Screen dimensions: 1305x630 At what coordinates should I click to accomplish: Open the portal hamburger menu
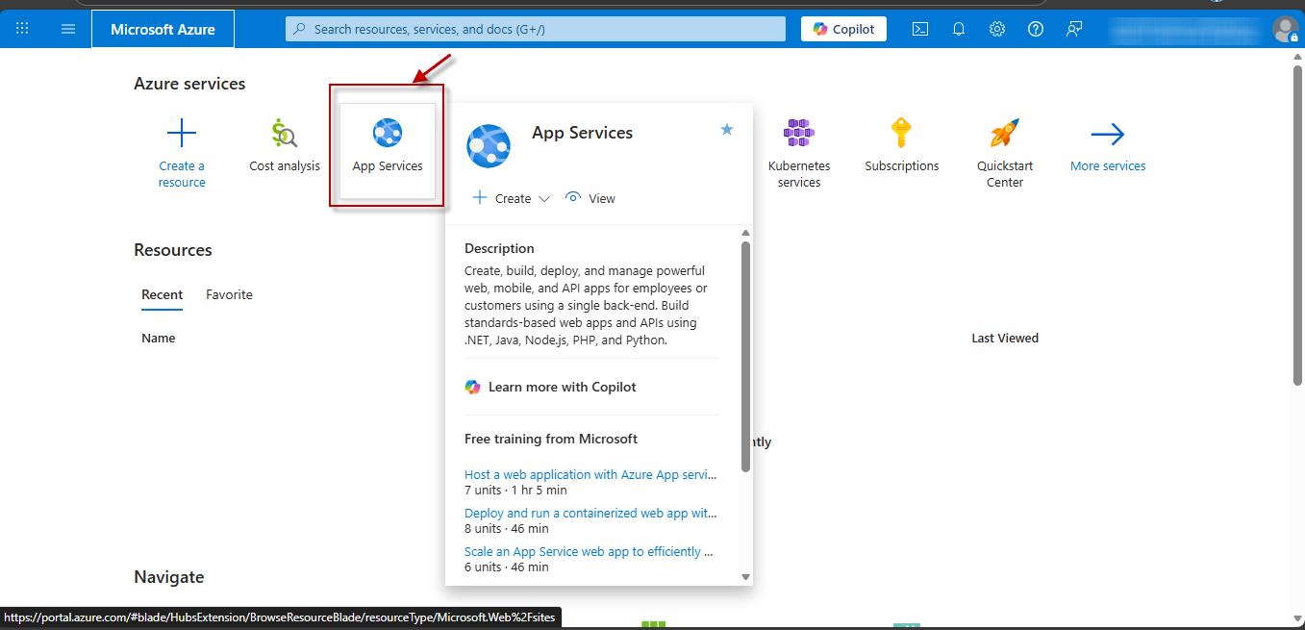(x=68, y=29)
